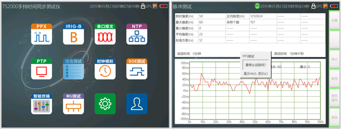Click the green status indicator in 脉冲测试 header
This screenshot has height=129, width=341.
point(257,6)
